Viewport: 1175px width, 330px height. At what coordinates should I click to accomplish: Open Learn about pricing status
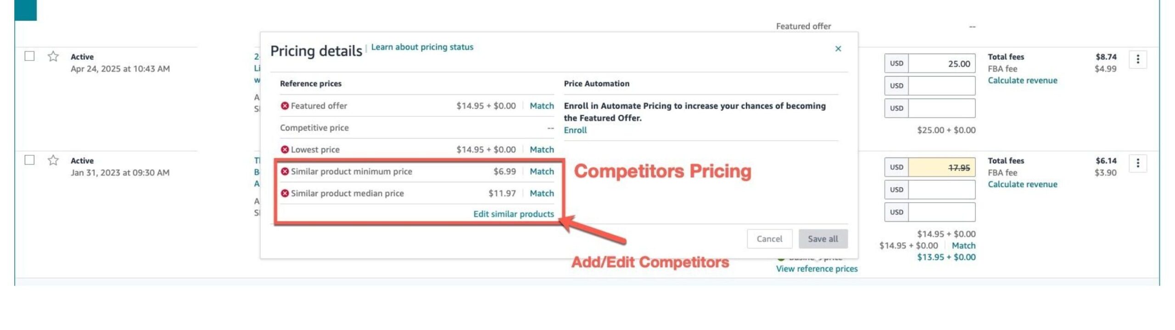pos(422,47)
